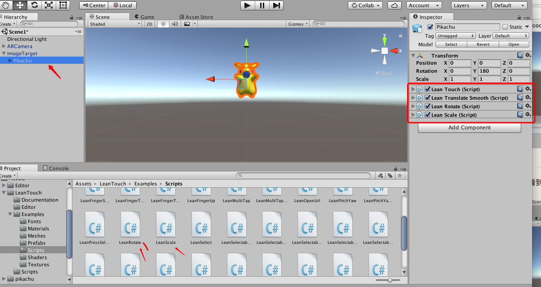Image resolution: width=541 pixels, height=287 pixels.
Task: Open the Layer Default dropdown
Action: click(x=511, y=35)
